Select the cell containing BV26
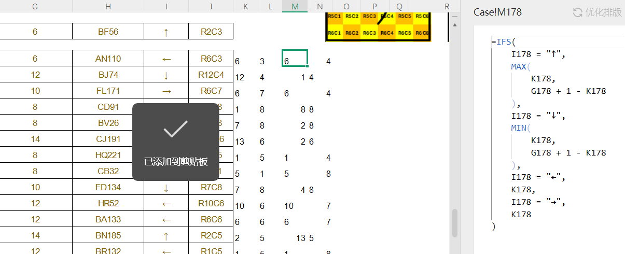The image size is (625, 254). [x=108, y=123]
